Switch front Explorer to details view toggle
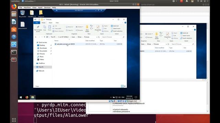Viewport: 220px width, 123px height. click(x=122, y=86)
